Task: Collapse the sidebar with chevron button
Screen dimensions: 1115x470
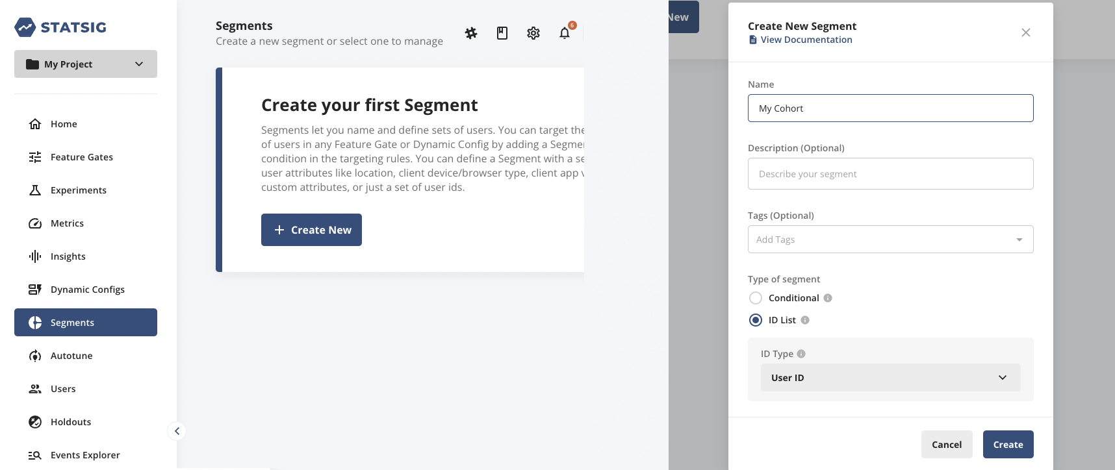Action: (177, 431)
